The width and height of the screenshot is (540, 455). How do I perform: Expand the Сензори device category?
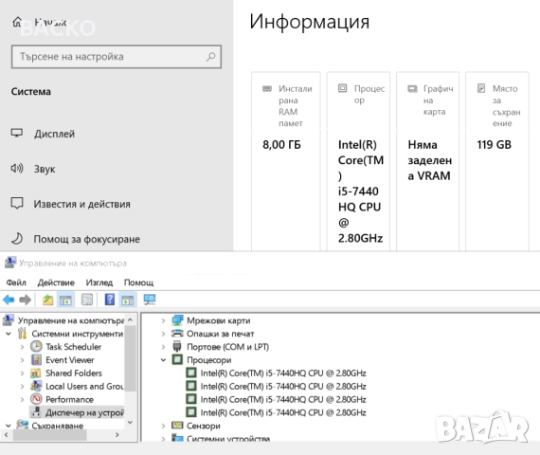[163, 426]
